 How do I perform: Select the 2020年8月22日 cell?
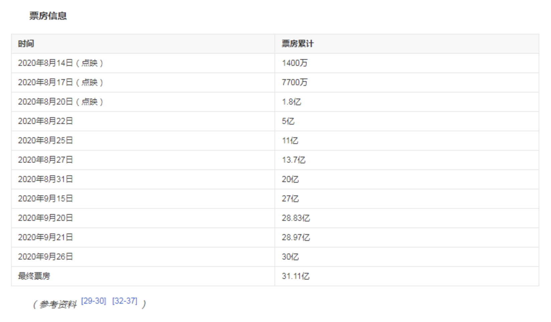tap(143, 121)
